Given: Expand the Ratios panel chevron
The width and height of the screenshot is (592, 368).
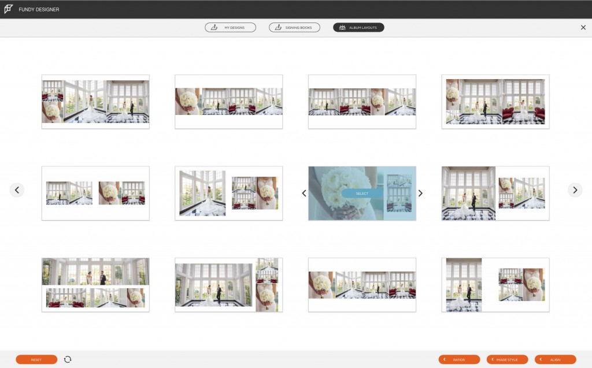Looking at the screenshot, I should click(445, 359).
